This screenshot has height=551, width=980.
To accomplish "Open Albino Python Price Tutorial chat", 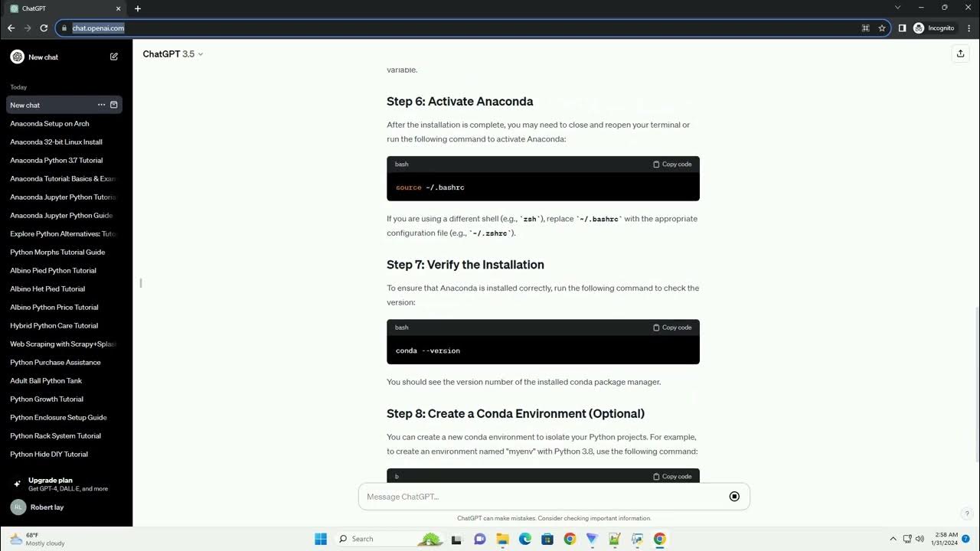I will [x=64, y=307].
